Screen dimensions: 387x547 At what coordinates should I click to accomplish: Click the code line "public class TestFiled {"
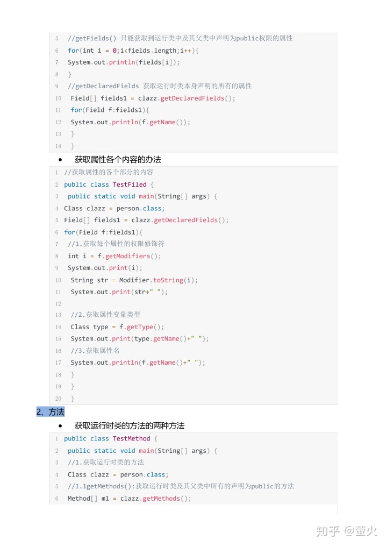coord(109,184)
